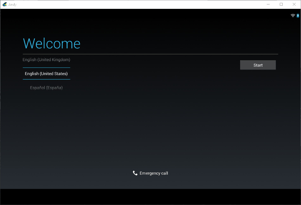The height and width of the screenshot is (205, 301).
Task: Click the Andy window title text
Action: click(x=13, y=4)
